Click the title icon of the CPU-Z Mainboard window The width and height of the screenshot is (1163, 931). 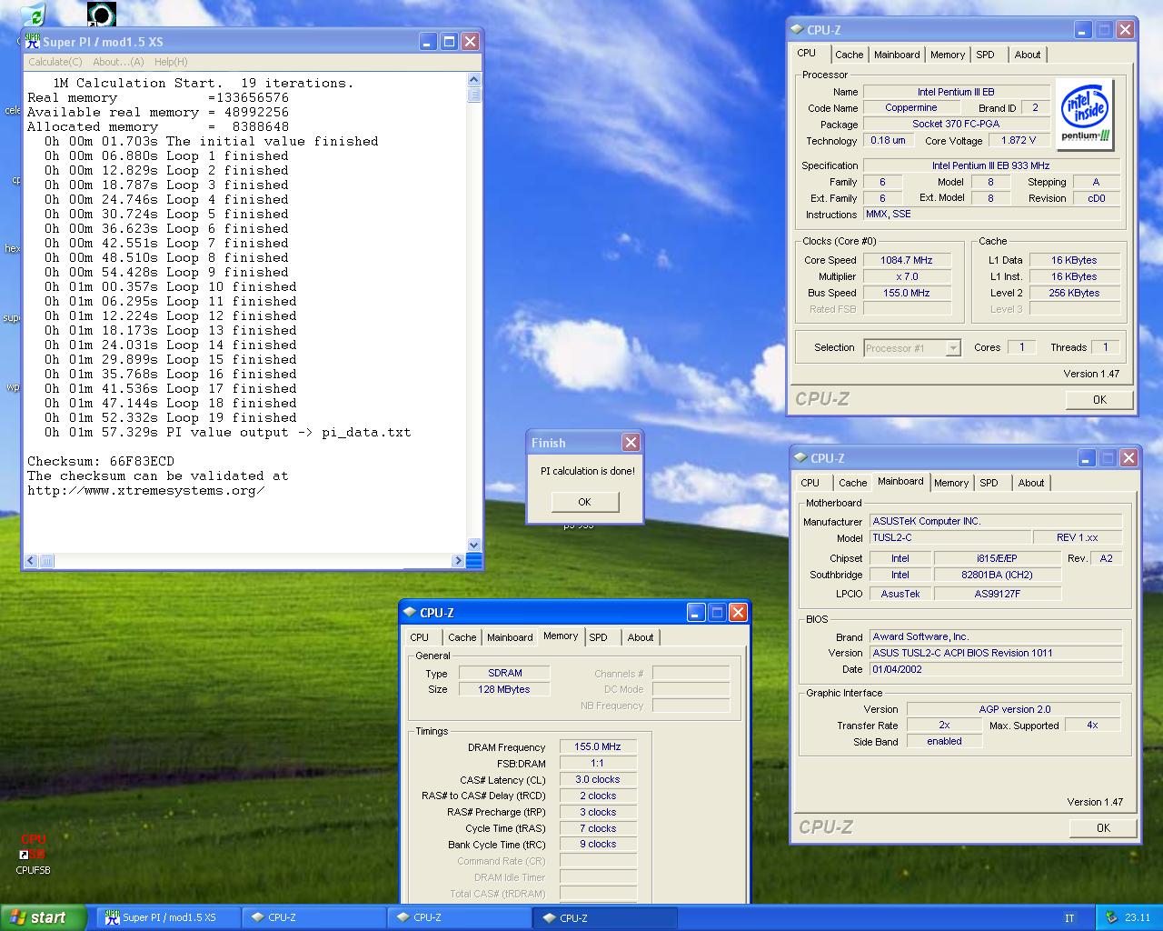coord(800,458)
